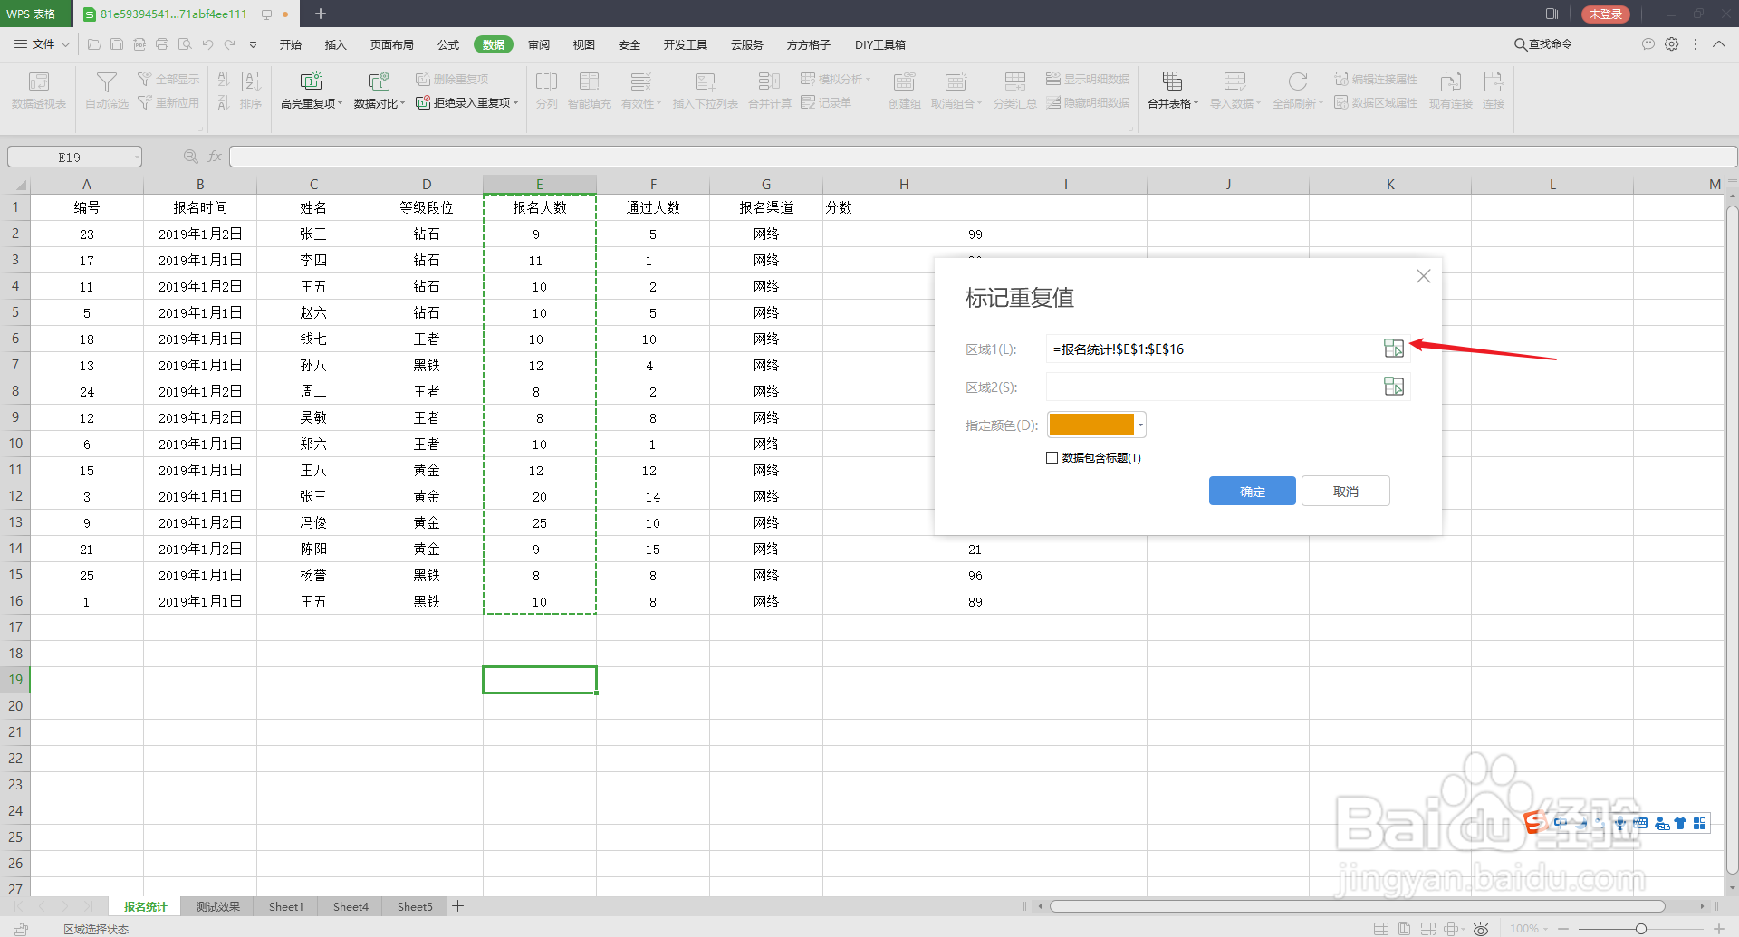This screenshot has width=1739, height=937.
Task: Open the 100% zoom level dropdown
Action: [x=1529, y=929]
